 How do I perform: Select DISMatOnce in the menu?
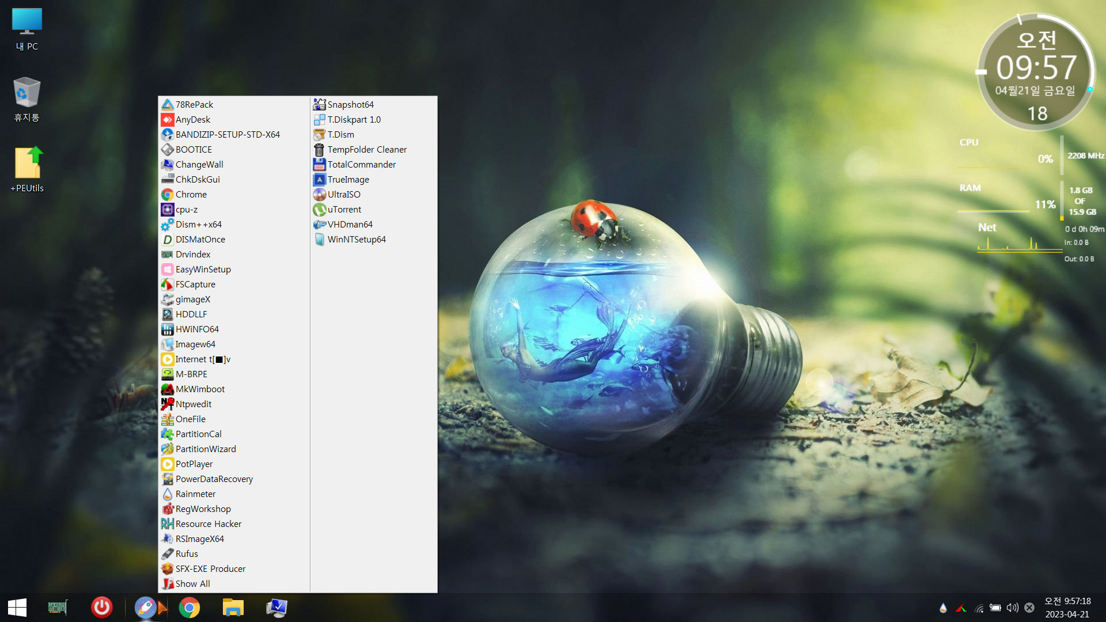click(x=234, y=239)
